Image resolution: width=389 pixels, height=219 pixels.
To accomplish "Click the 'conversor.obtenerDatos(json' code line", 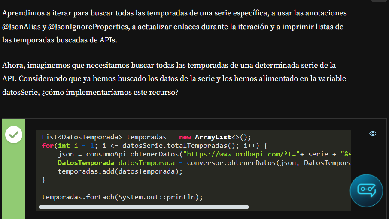I will [x=204, y=163].
